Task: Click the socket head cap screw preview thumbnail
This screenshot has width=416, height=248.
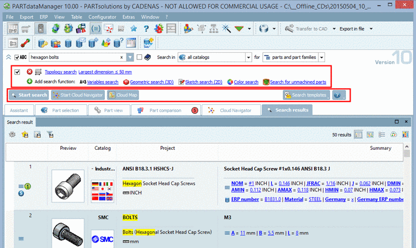Action: pyautogui.click(x=68, y=186)
